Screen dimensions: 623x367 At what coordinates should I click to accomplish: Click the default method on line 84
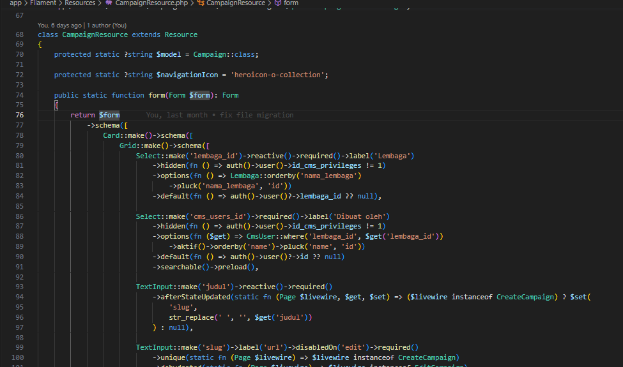coord(175,197)
